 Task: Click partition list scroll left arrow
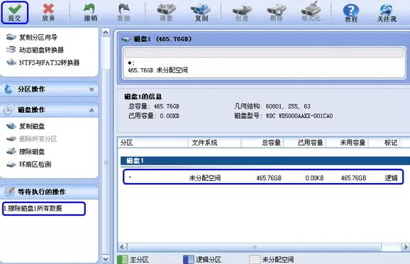pyautogui.click(x=123, y=247)
